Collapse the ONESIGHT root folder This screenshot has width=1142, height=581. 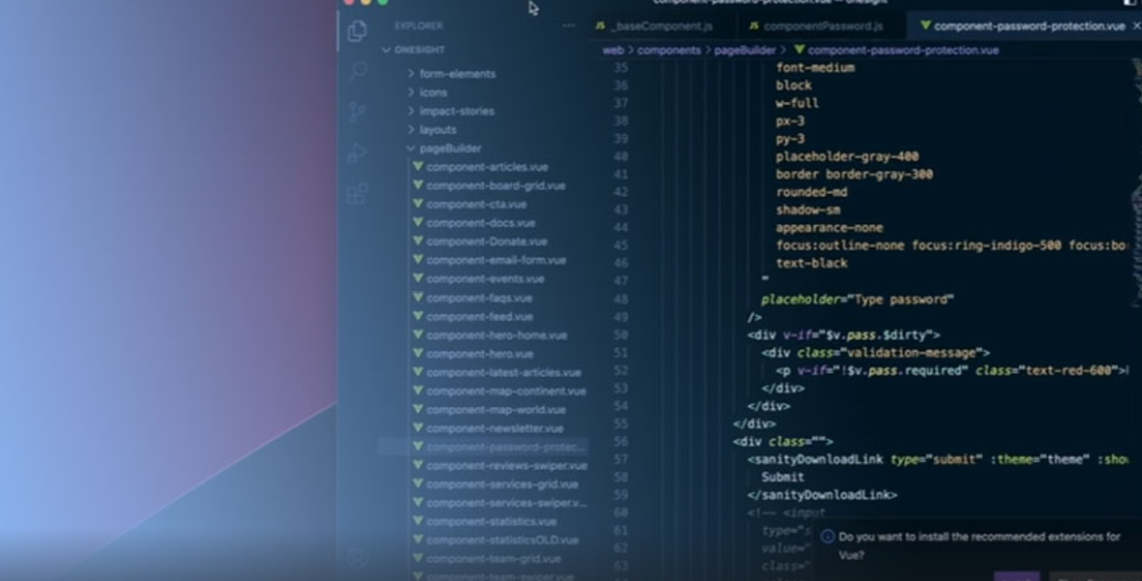point(386,50)
